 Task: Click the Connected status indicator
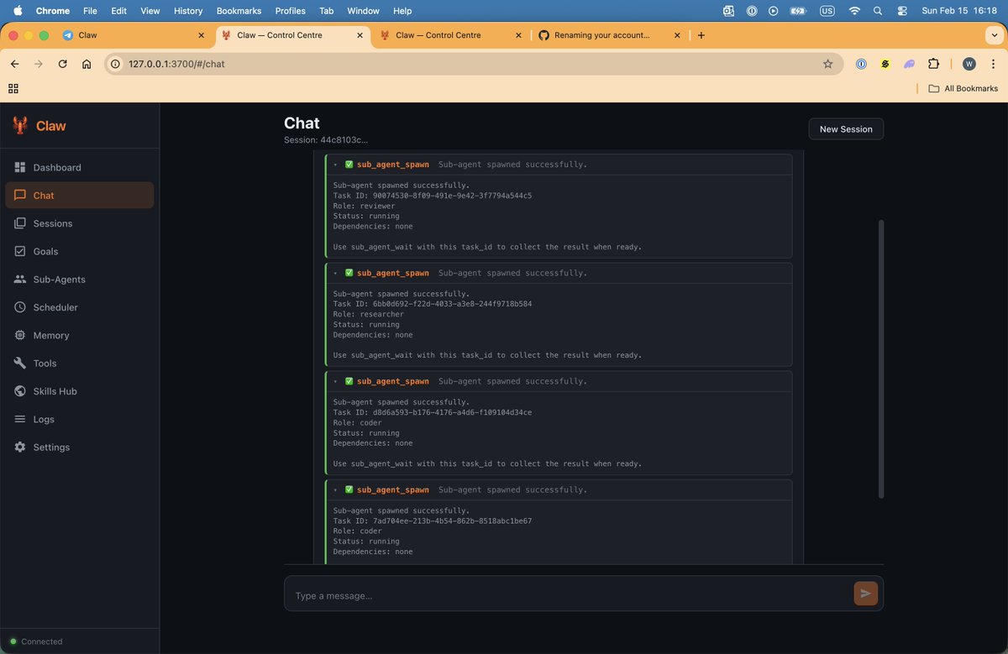click(x=36, y=641)
